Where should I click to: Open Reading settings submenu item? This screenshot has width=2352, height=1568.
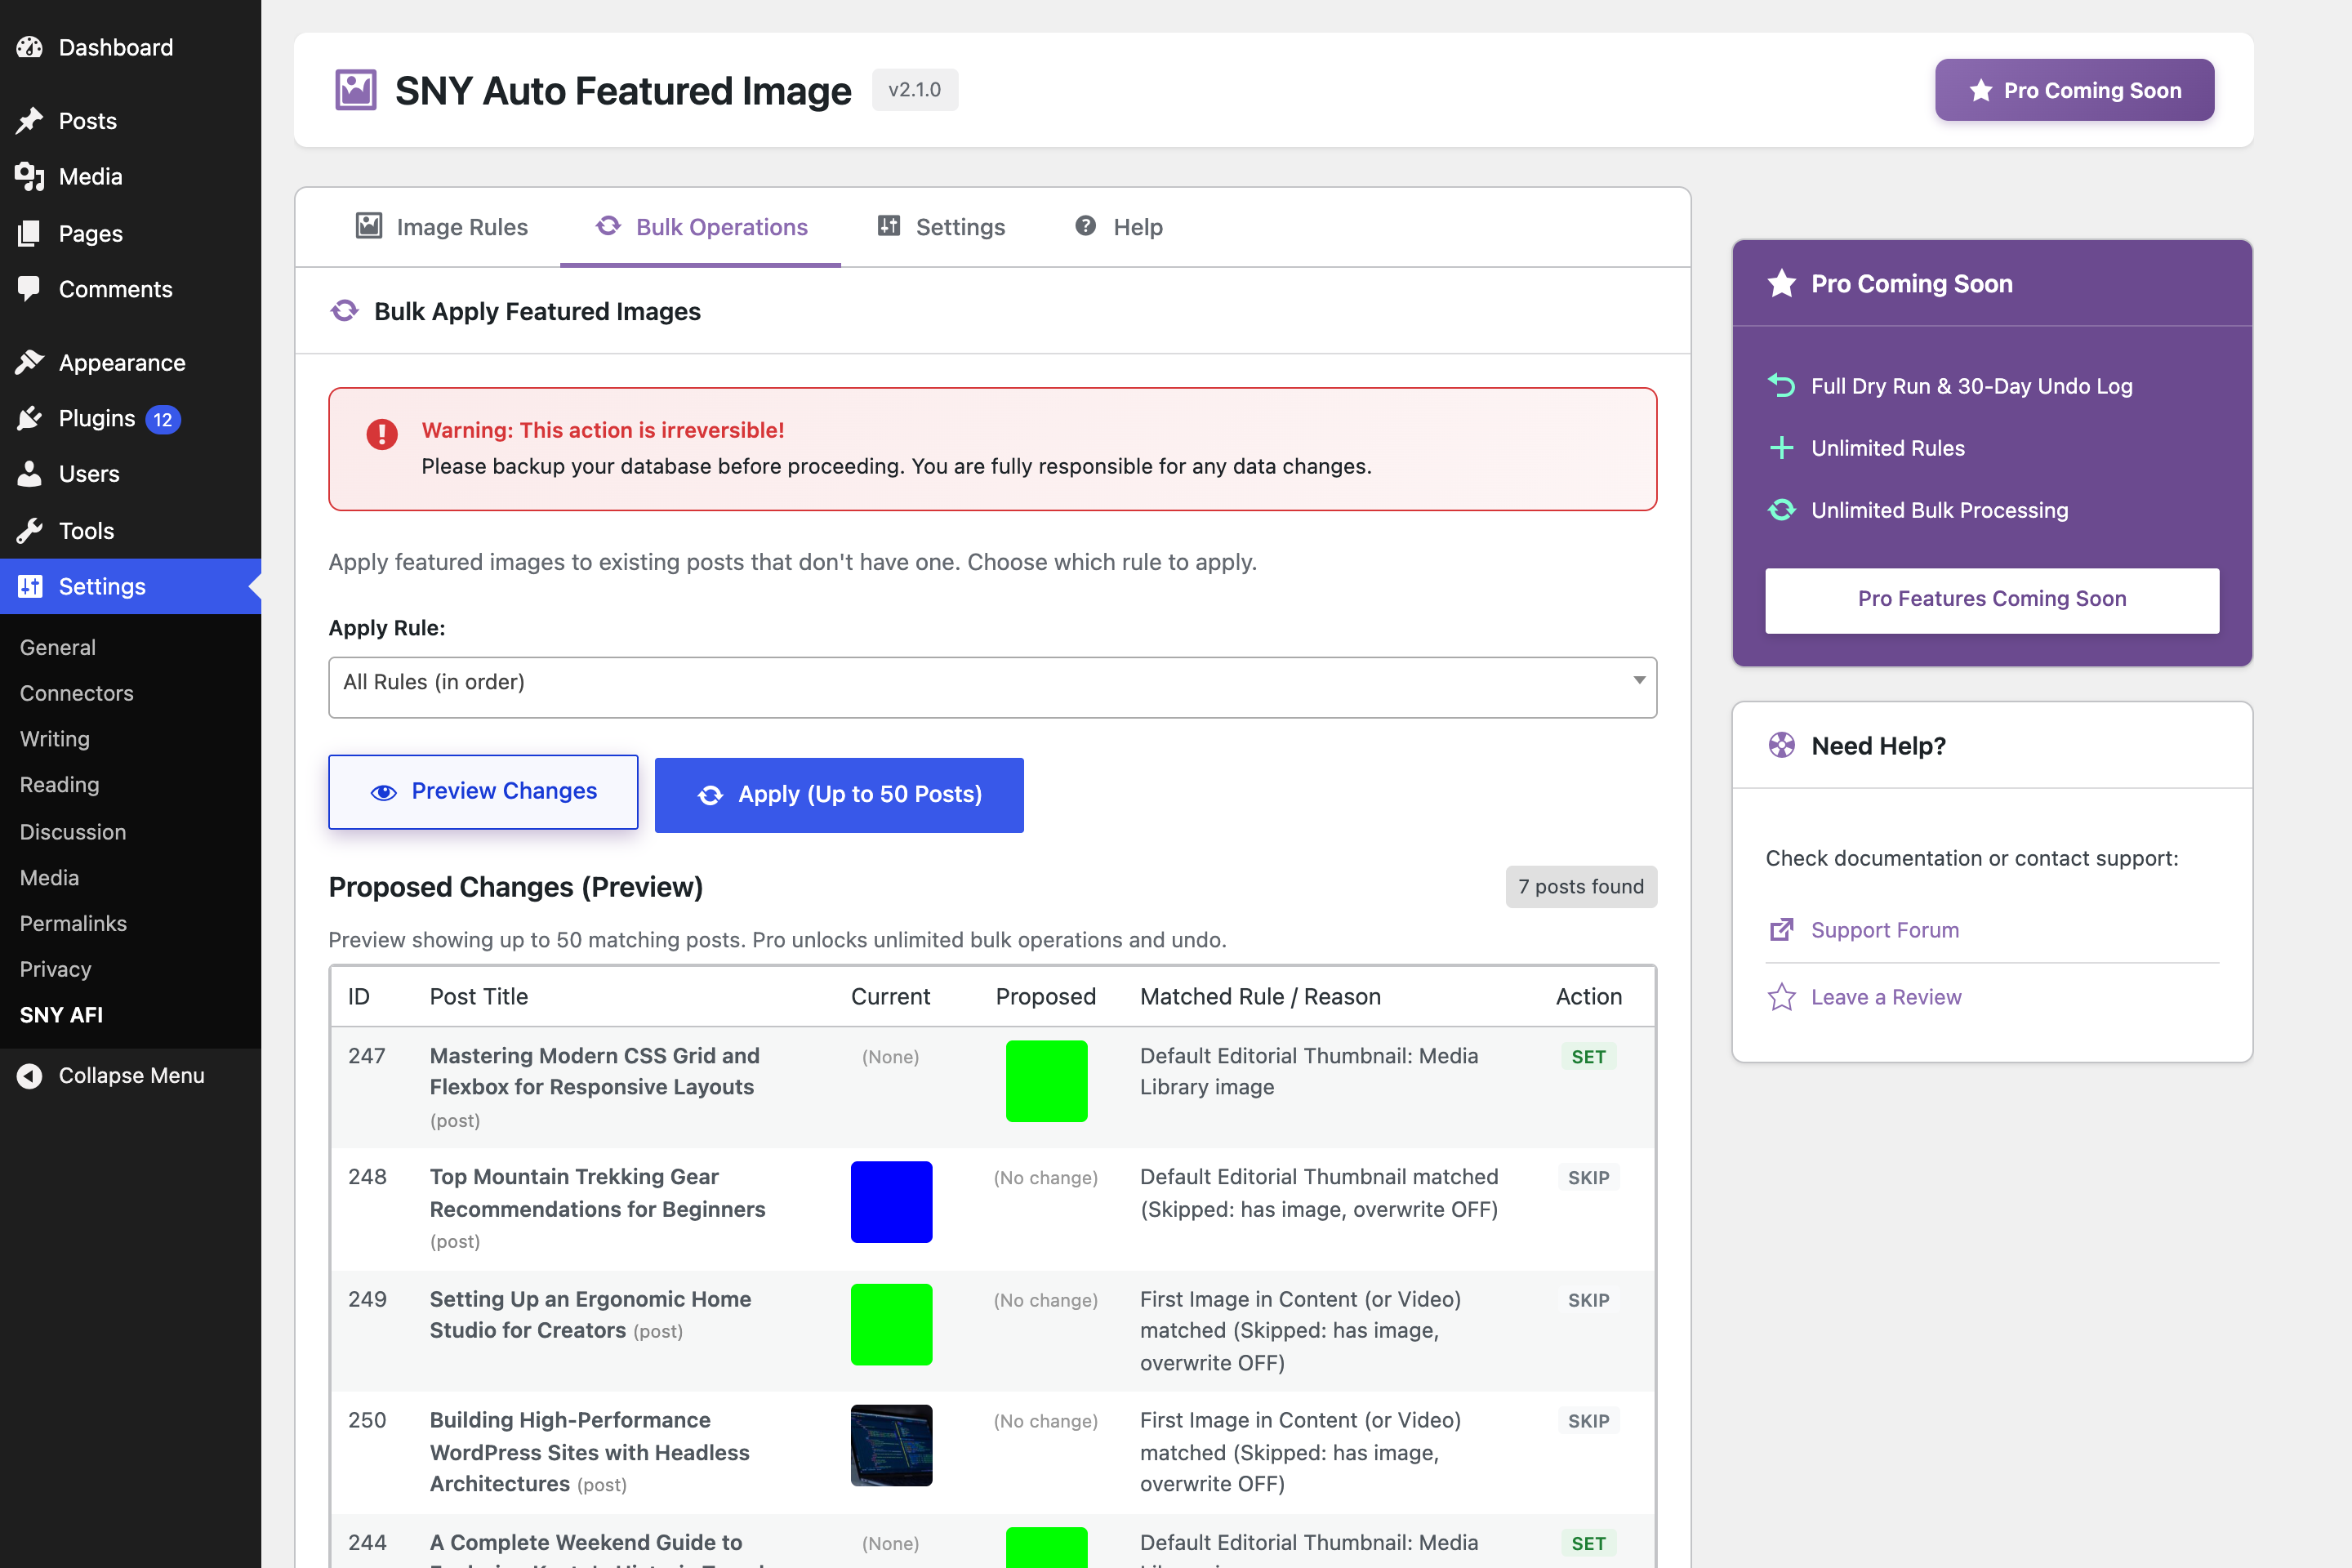click(60, 785)
